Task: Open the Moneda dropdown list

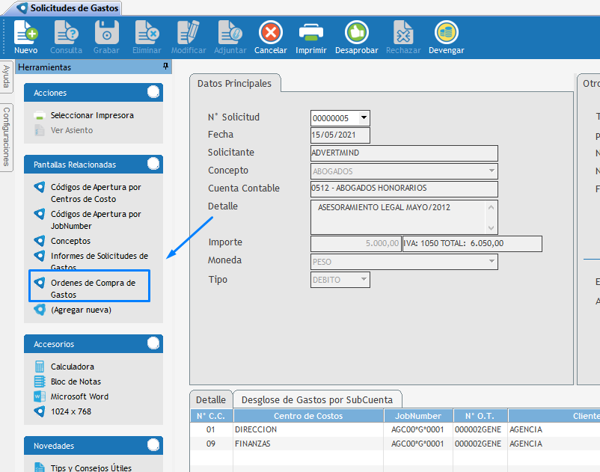Action: click(x=492, y=262)
